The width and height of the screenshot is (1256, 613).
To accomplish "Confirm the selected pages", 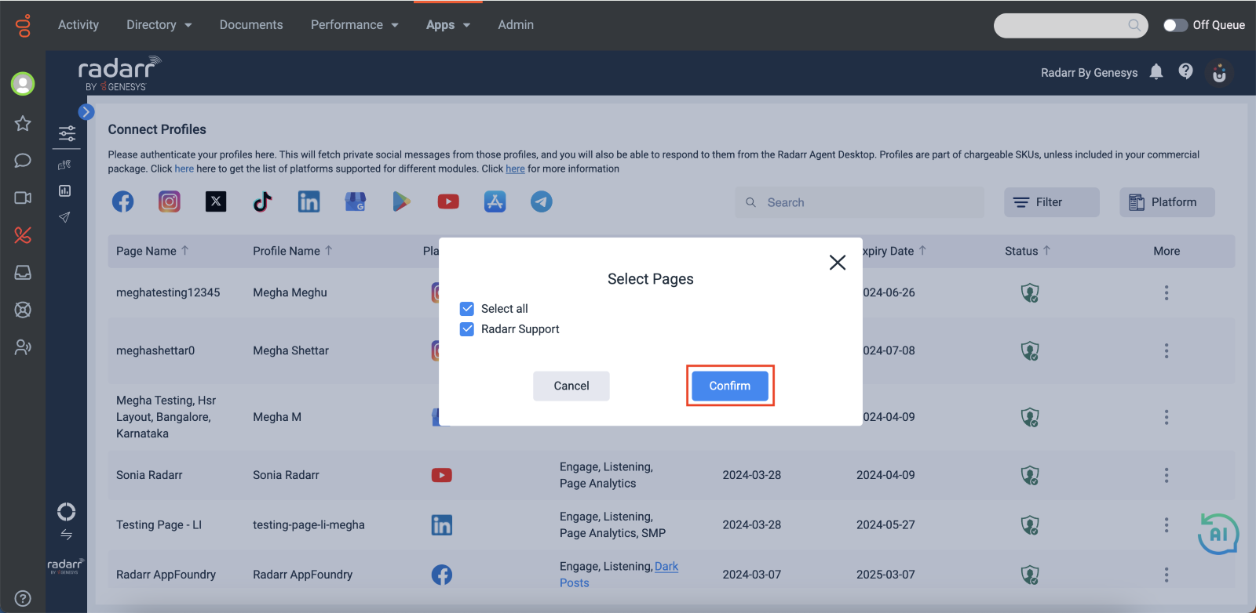I will pyautogui.click(x=730, y=386).
